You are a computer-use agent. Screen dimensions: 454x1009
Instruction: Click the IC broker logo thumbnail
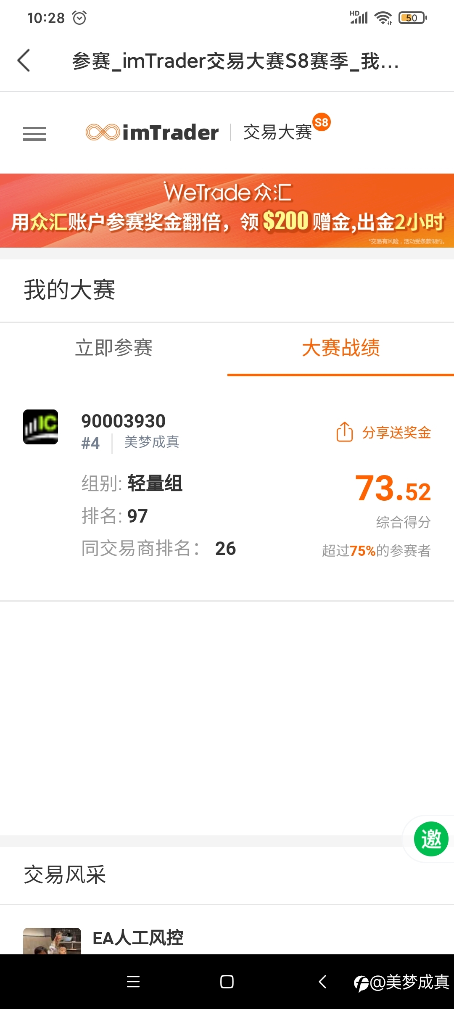40,427
